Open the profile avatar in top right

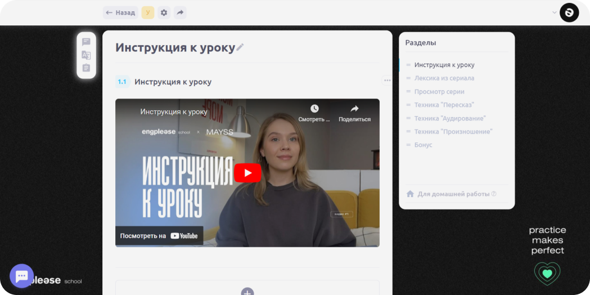tap(569, 12)
